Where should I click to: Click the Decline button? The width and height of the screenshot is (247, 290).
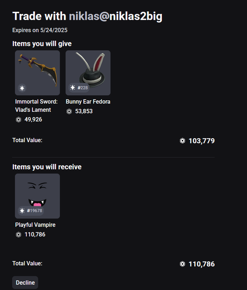(x=25, y=282)
